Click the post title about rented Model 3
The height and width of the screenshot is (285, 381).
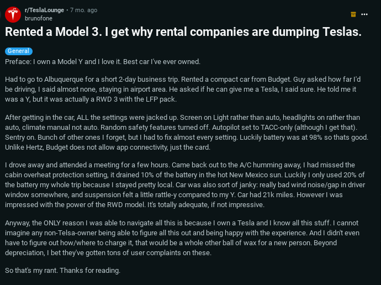click(183, 33)
